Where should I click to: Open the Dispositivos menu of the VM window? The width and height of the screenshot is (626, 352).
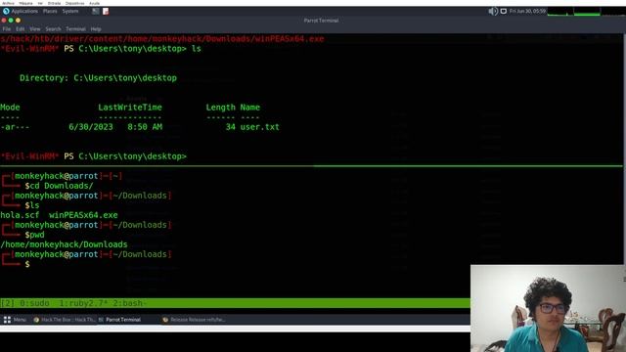pyautogui.click(x=74, y=3)
